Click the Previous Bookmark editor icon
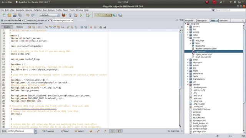246x138 pixels. [x=68, y=27]
